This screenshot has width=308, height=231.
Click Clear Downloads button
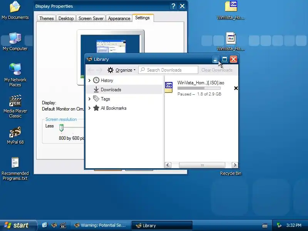(x=217, y=70)
